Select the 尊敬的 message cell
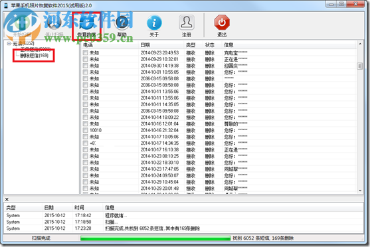Screen dimensions: 370x247 point(236,124)
